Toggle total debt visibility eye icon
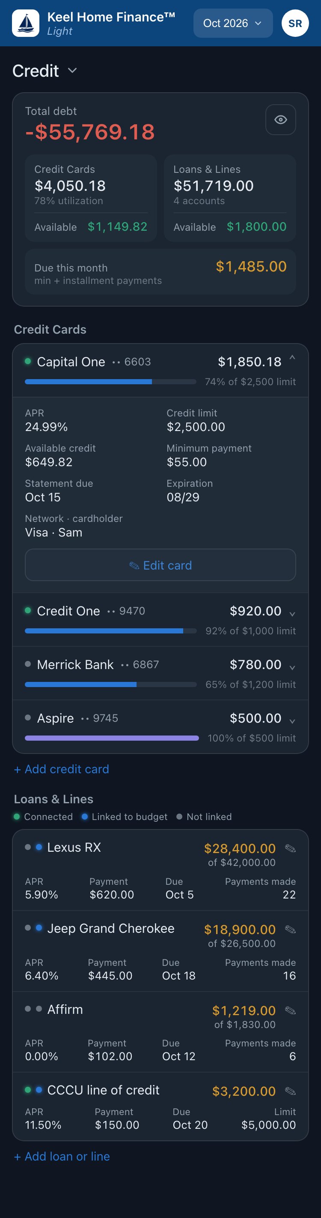The height and width of the screenshot is (1218, 321). (280, 120)
